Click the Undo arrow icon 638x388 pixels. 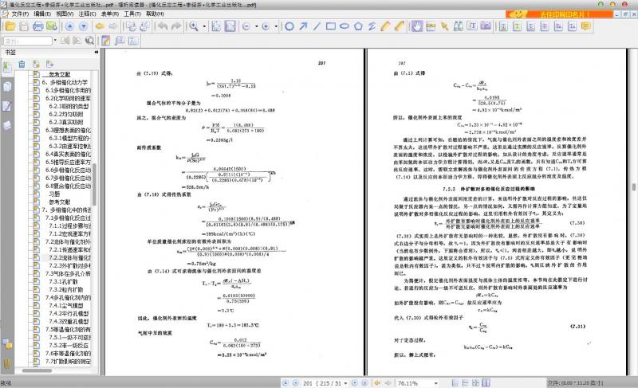point(163,26)
